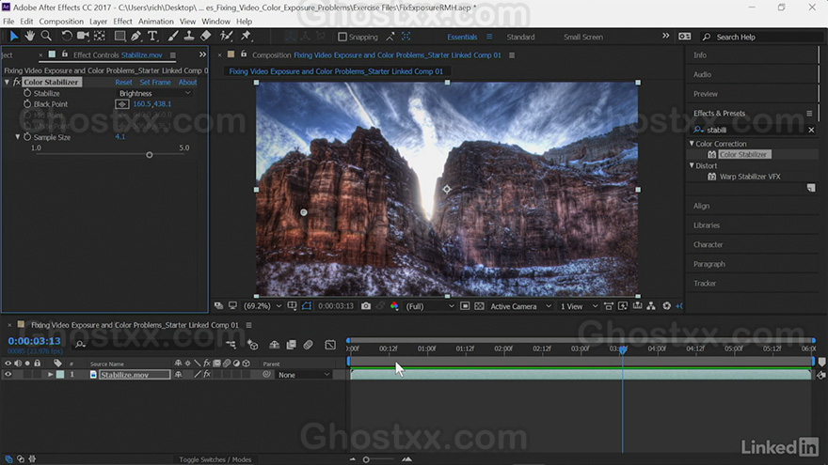
Task: Collapse the Color Stabilizer effect twirl
Action: 7,83
